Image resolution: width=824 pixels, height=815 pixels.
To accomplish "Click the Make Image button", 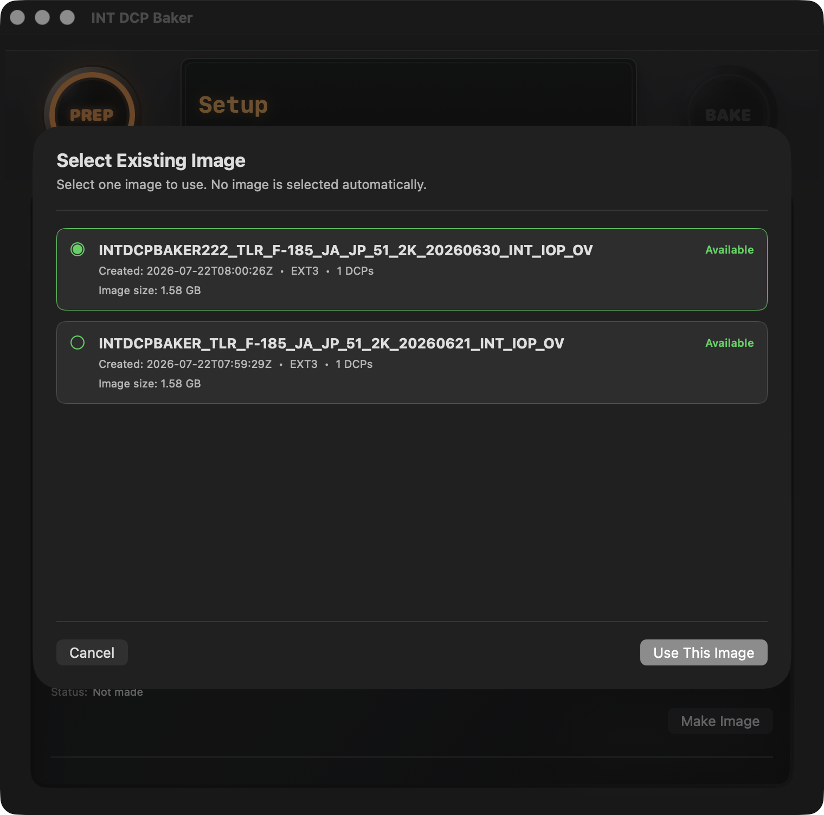I will 720,721.
